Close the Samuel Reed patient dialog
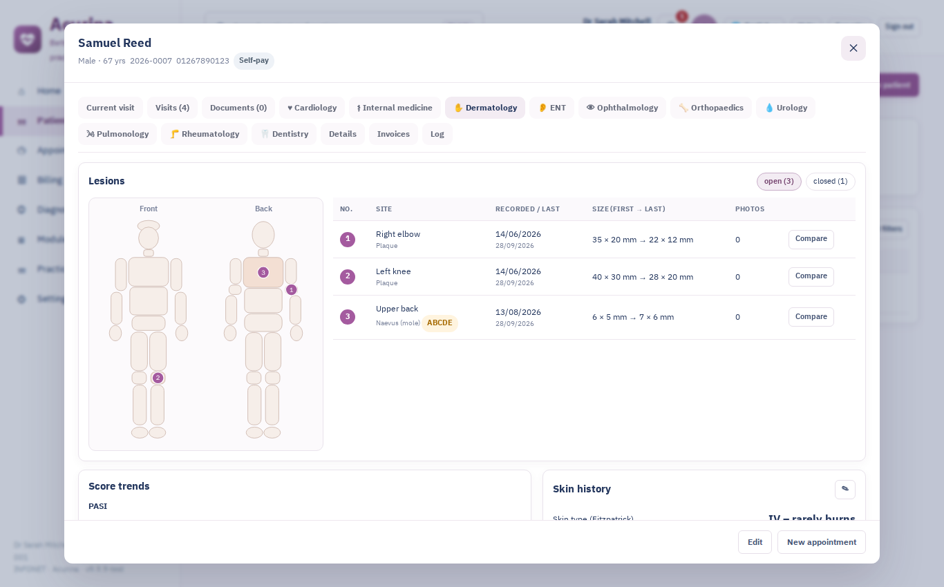Viewport: 944px width, 587px height. [853, 48]
